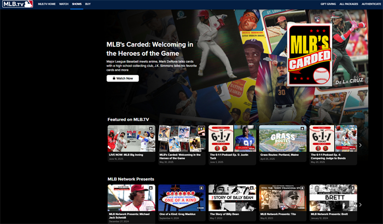Open the Grass Routes aerial stadium thumbnail
383x224 pixels.
tap(283, 139)
